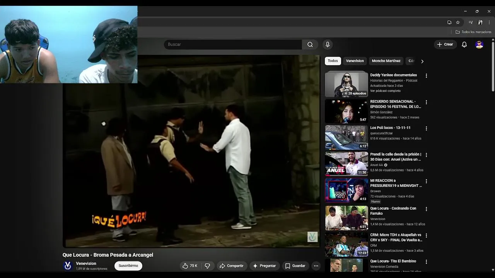Open MI REACCION A PRESSURE9X19 thumbnail
This screenshot has height=278, width=495.
(346, 190)
